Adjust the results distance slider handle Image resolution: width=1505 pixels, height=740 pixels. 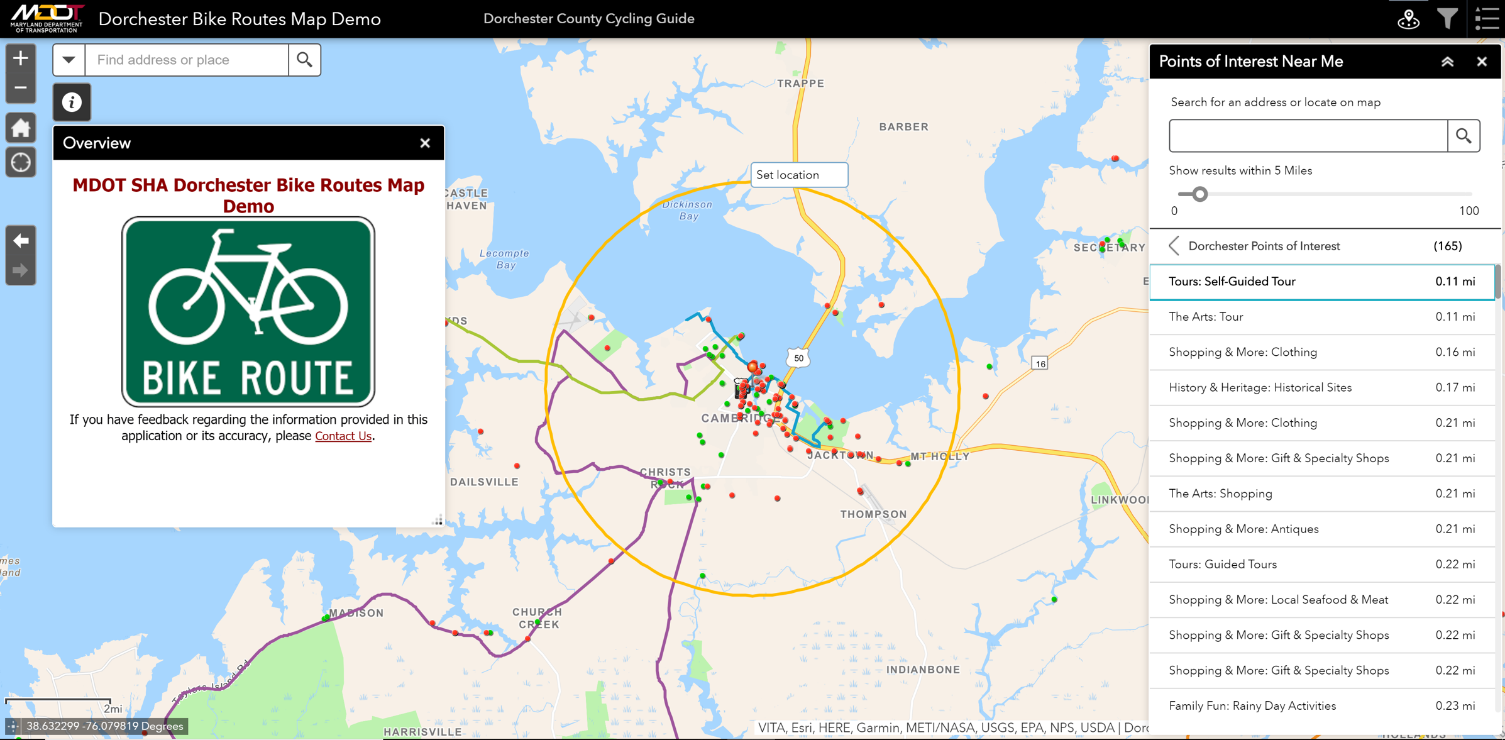[1200, 194]
